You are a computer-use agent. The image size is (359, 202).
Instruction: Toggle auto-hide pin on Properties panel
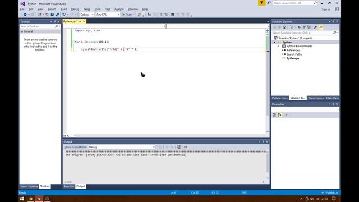pyautogui.click(x=333, y=104)
